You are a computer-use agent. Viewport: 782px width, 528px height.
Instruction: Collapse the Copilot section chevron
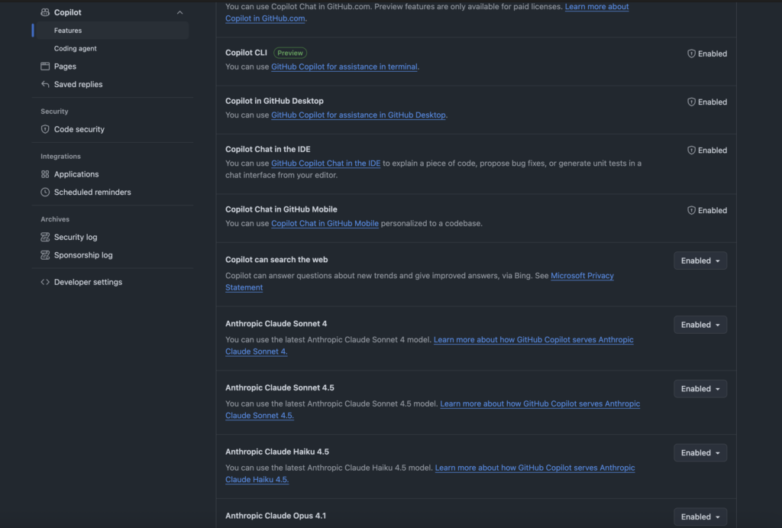(x=179, y=12)
